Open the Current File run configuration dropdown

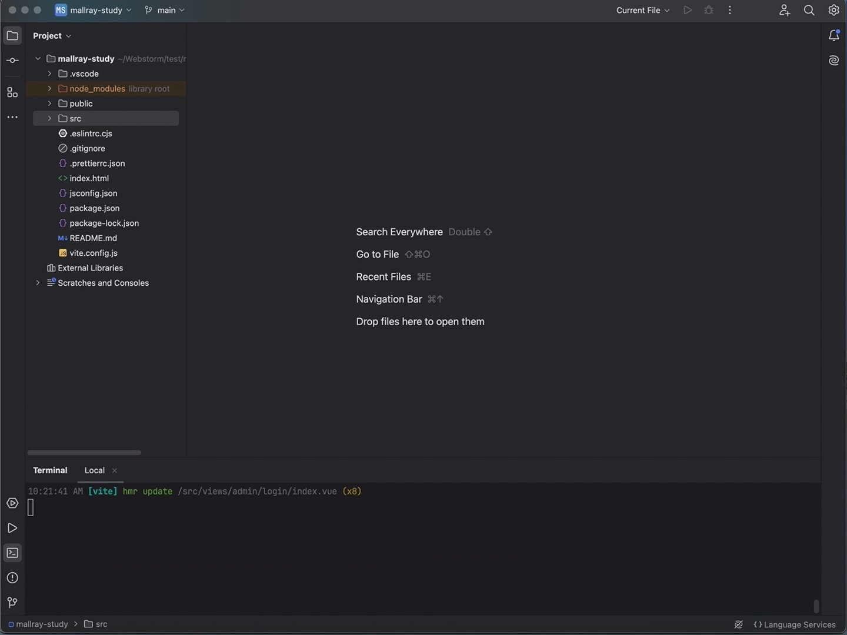click(x=642, y=10)
